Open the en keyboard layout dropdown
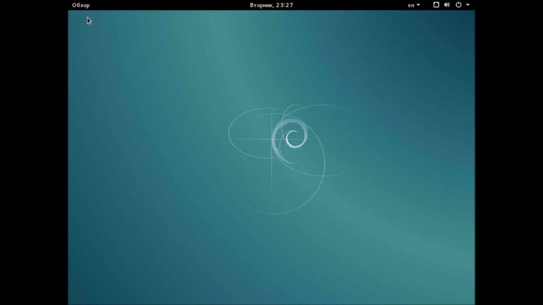Screen dimensions: 543x305 point(414,5)
